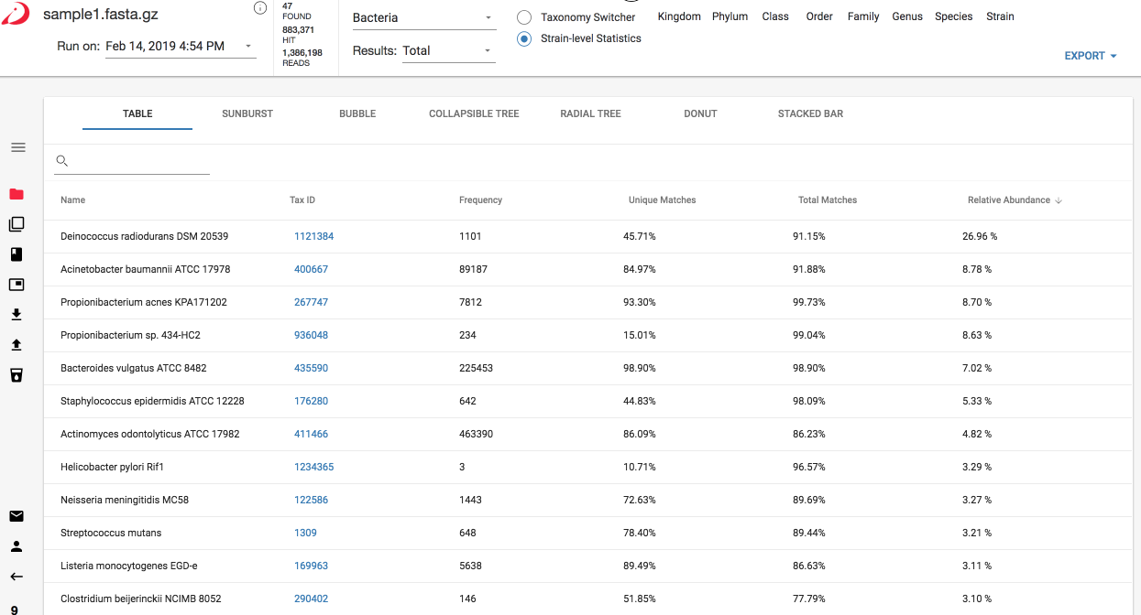Select the Phylum taxonomy level
Screen dimensions: 1141x615
[730, 16]
